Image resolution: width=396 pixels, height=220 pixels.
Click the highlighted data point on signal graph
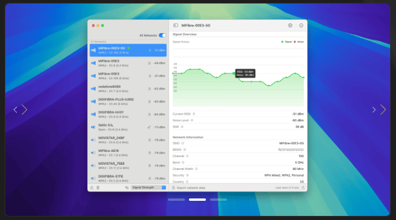pyautogui.click(x=234, y=73)
